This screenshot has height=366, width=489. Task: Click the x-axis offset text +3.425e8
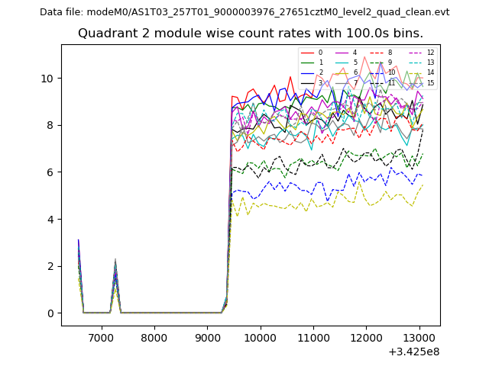[x=413, y=352]
